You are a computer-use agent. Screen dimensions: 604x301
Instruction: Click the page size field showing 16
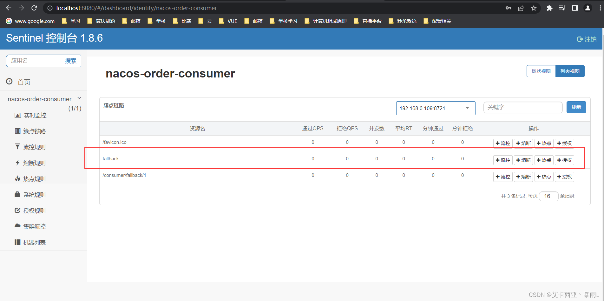(548, 196)
